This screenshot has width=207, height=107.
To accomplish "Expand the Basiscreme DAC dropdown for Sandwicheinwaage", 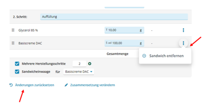I will point(78,72).
